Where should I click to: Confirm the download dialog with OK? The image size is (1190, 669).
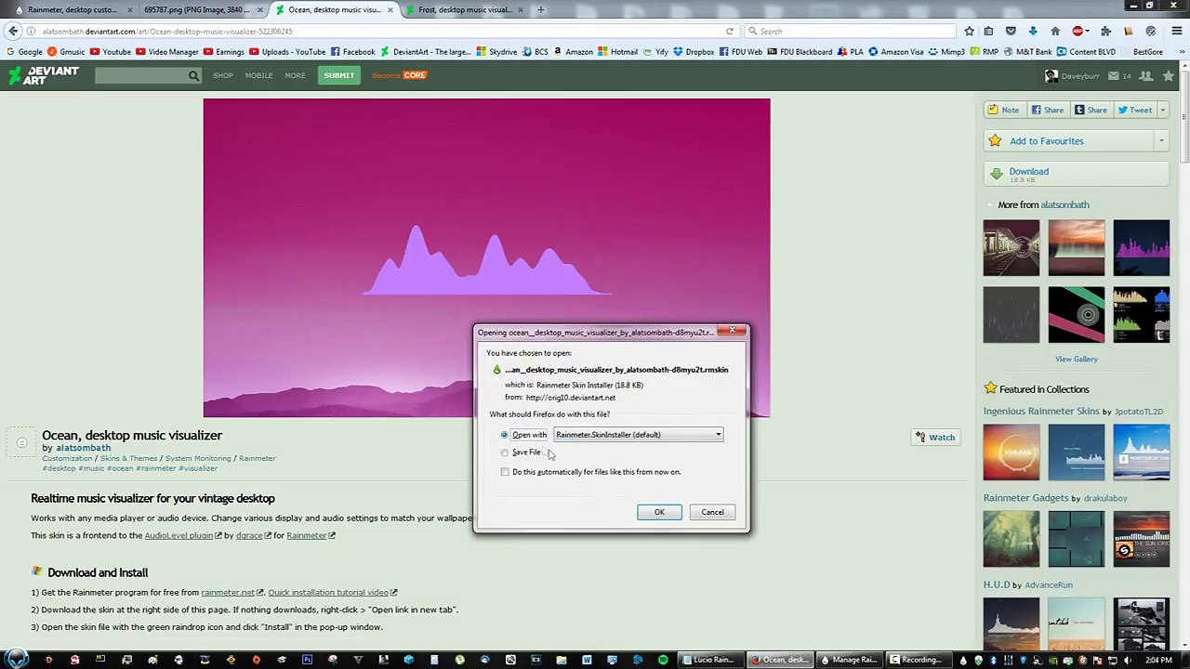[659, 512]
